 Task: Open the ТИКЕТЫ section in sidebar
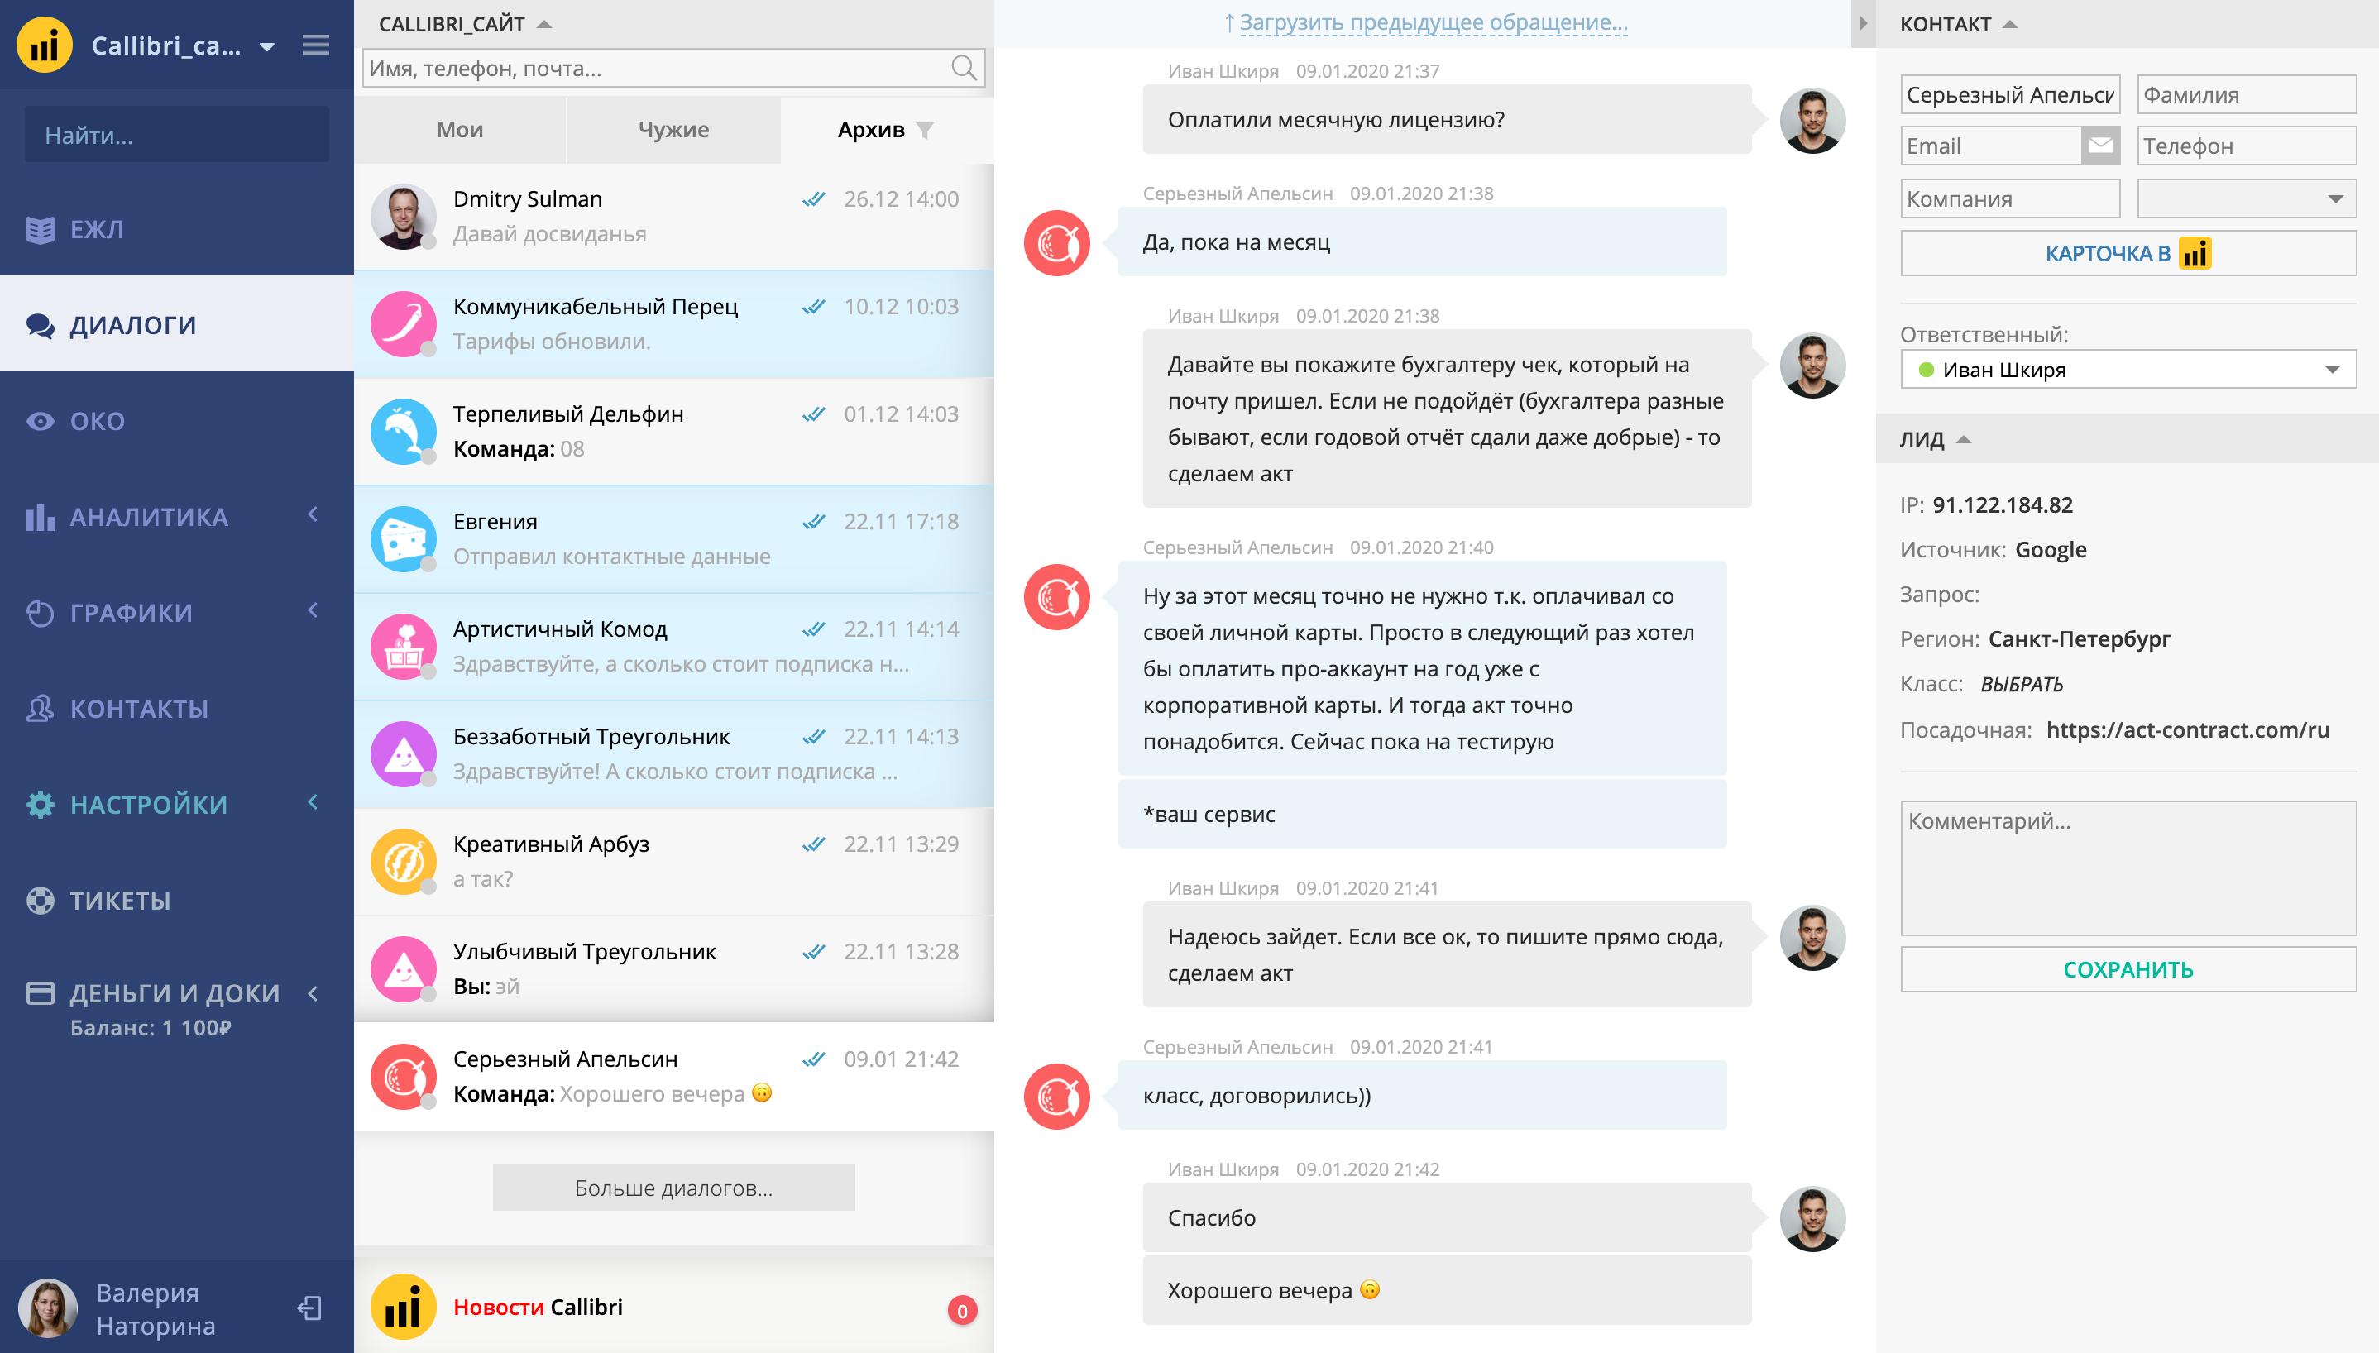pos(120,901)
